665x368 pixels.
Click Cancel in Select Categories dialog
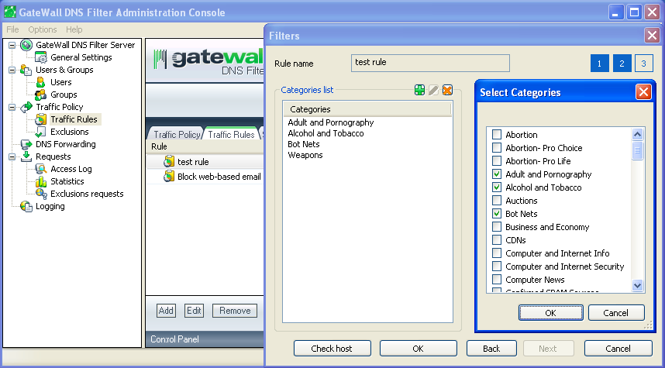pyautogui.click(x=616, y=313)
